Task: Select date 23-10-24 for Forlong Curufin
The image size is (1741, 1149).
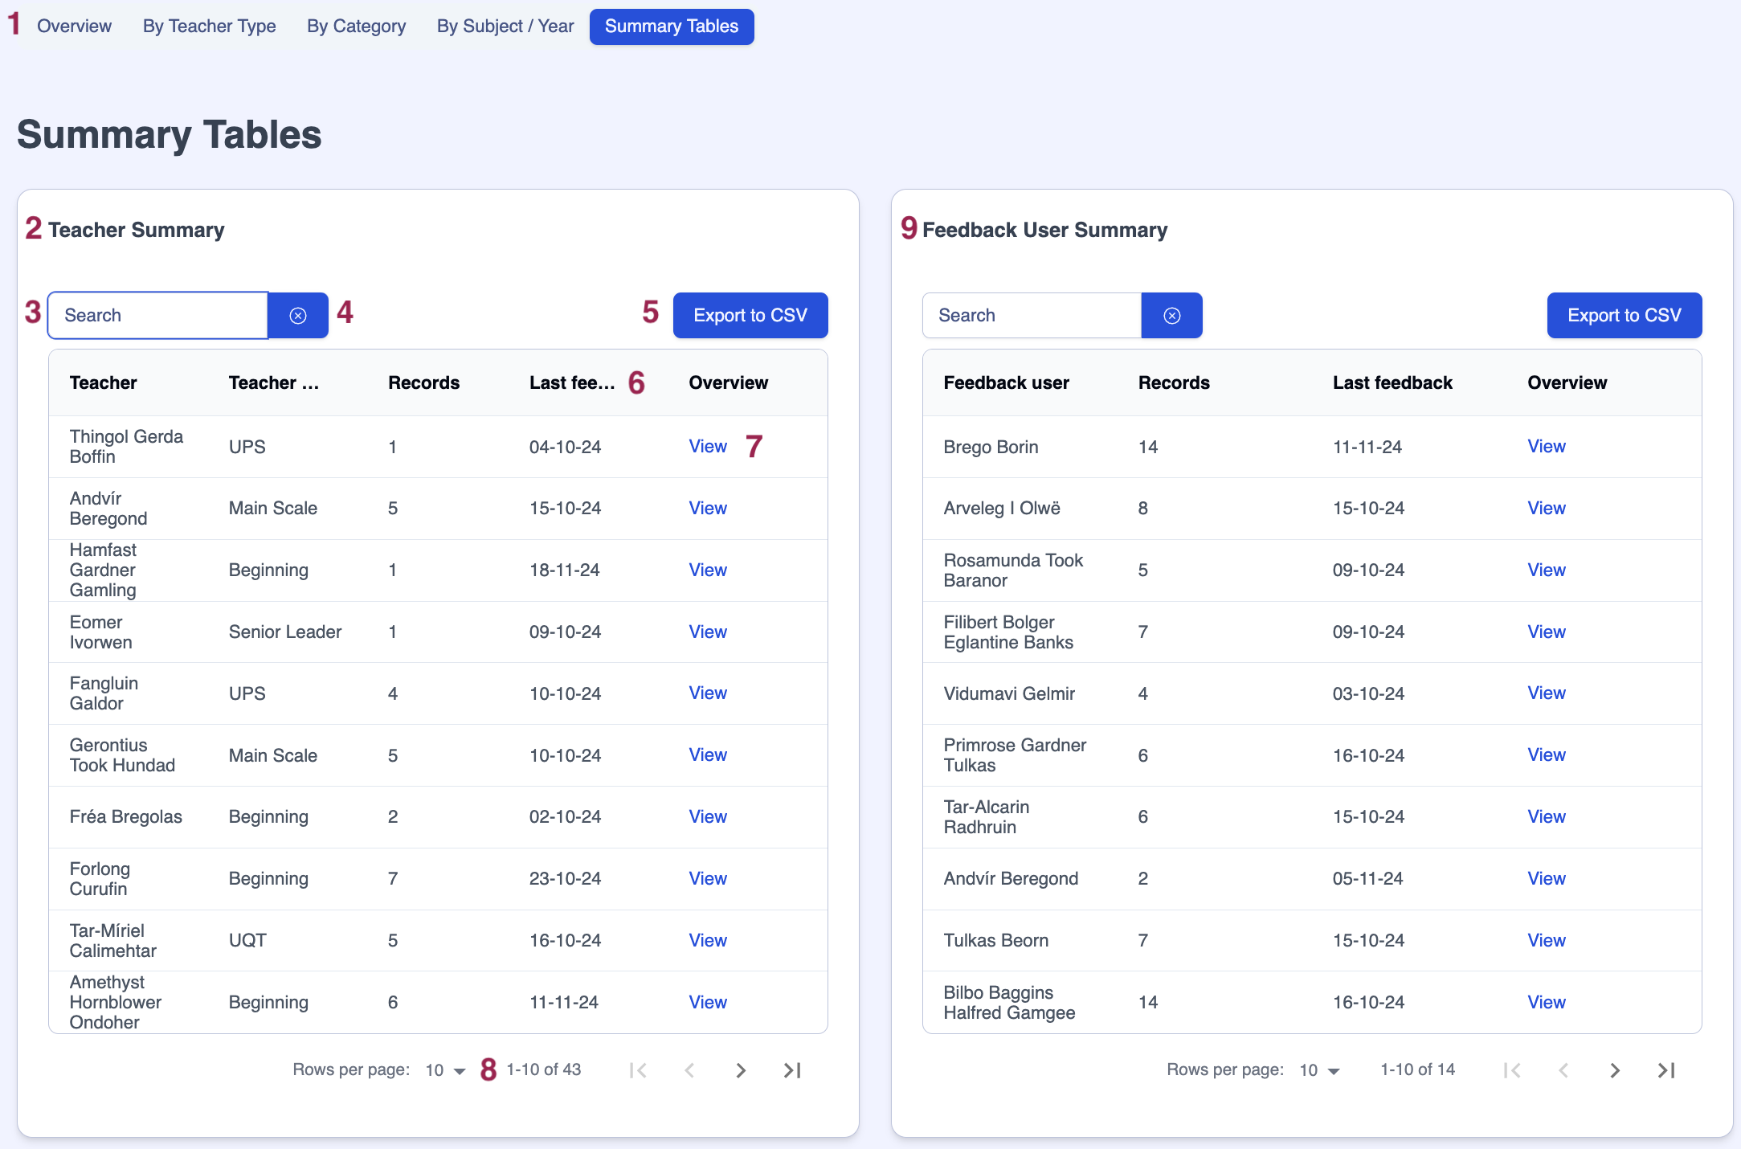Action: [x=565, y=879]
